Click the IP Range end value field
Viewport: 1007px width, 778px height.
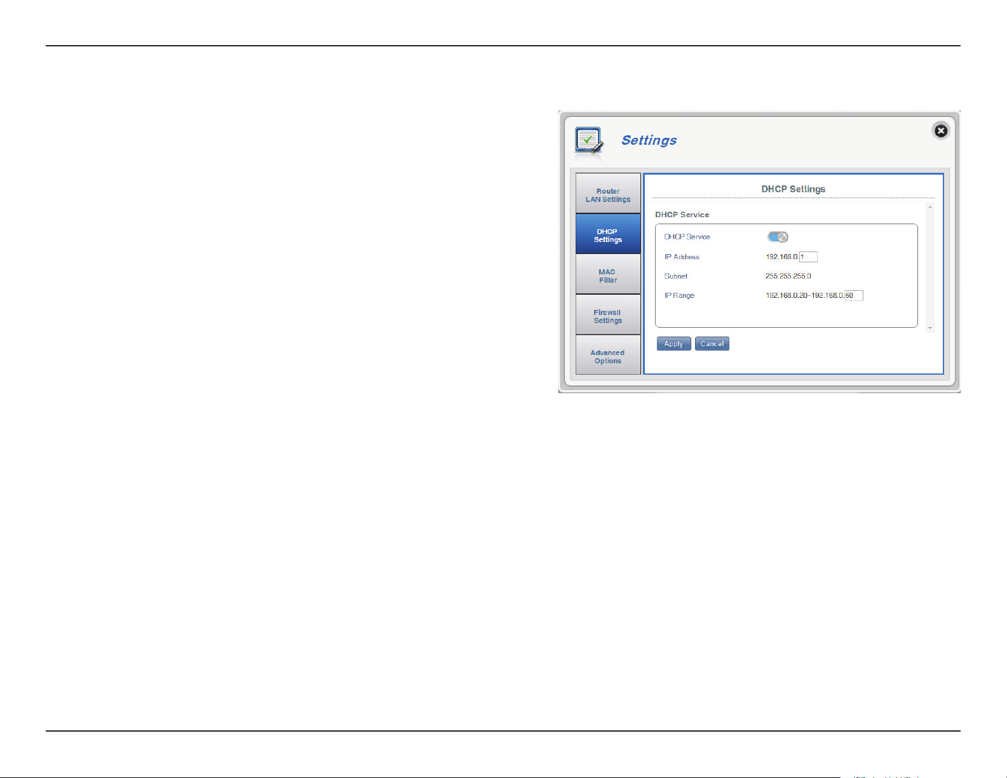pos(854,296)
